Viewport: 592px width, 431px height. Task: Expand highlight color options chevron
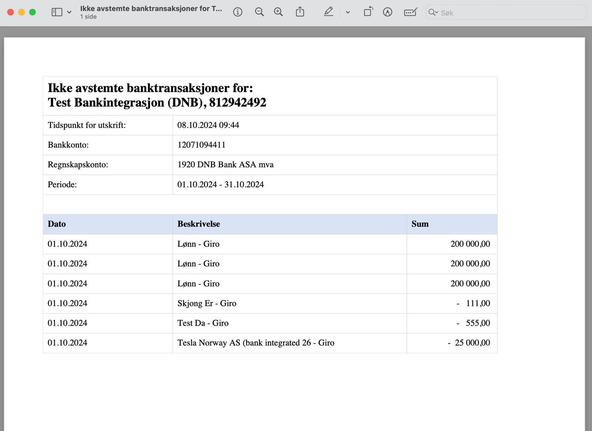(x=348, y=12)
